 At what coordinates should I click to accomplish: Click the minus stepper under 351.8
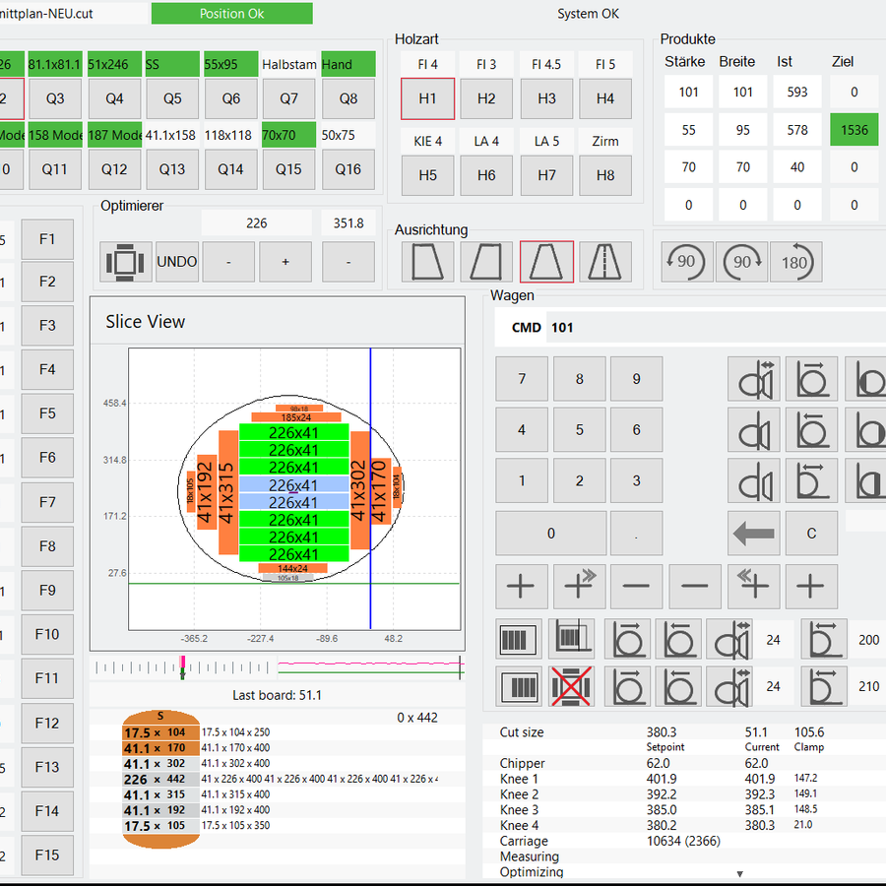pos(348,262)
